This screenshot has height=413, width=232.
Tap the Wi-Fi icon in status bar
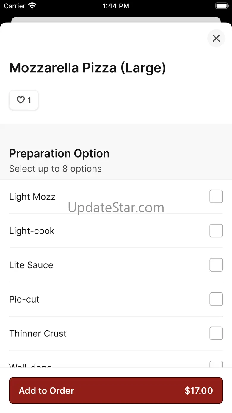coord(32,6)
